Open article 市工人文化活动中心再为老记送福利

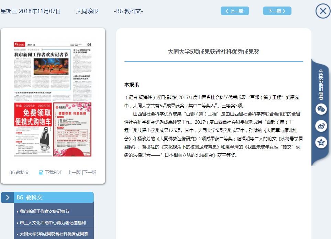click(x=53, y=223)
